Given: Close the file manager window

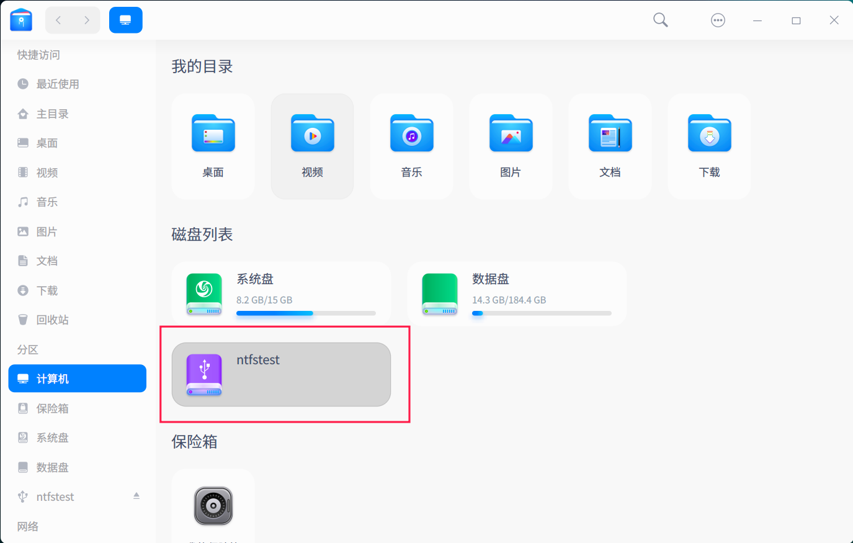Looking at the screenshot, I should [x=834, y=20].
